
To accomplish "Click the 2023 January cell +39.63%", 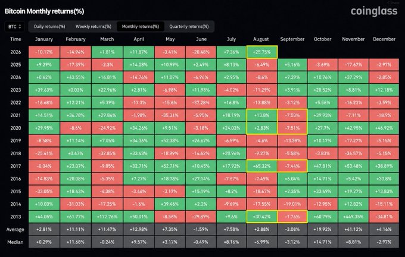I will (44, 90).
